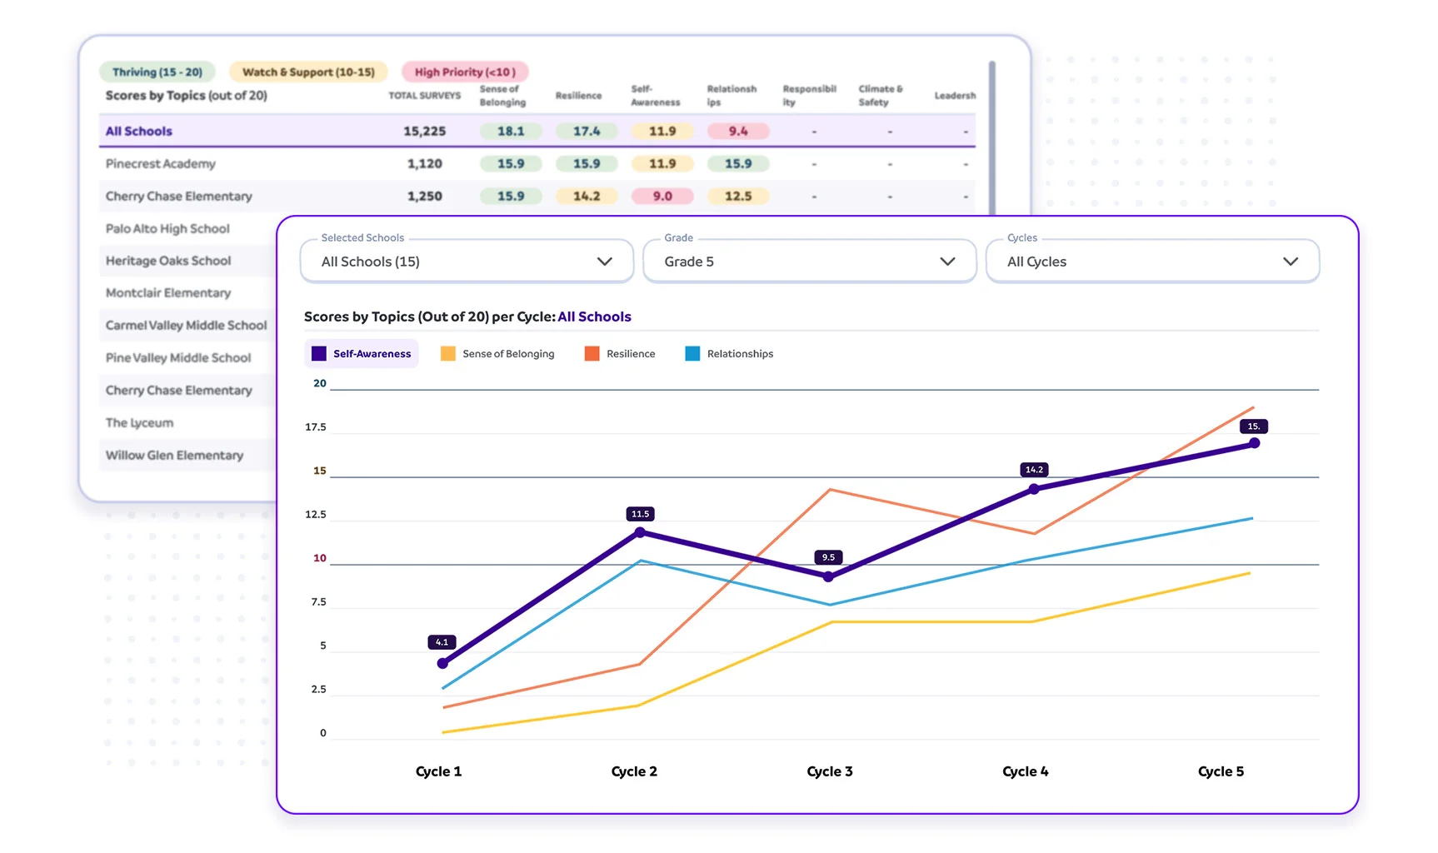
Task: Click the Relationships blue color swatch
Action: [x=692, y=354]
